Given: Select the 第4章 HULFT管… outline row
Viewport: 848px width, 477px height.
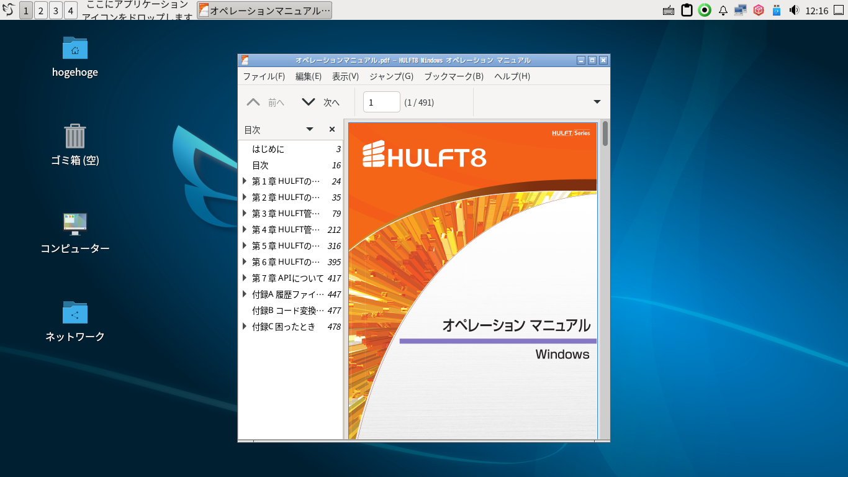Looking at the screenshot, I should coord(291,230).
